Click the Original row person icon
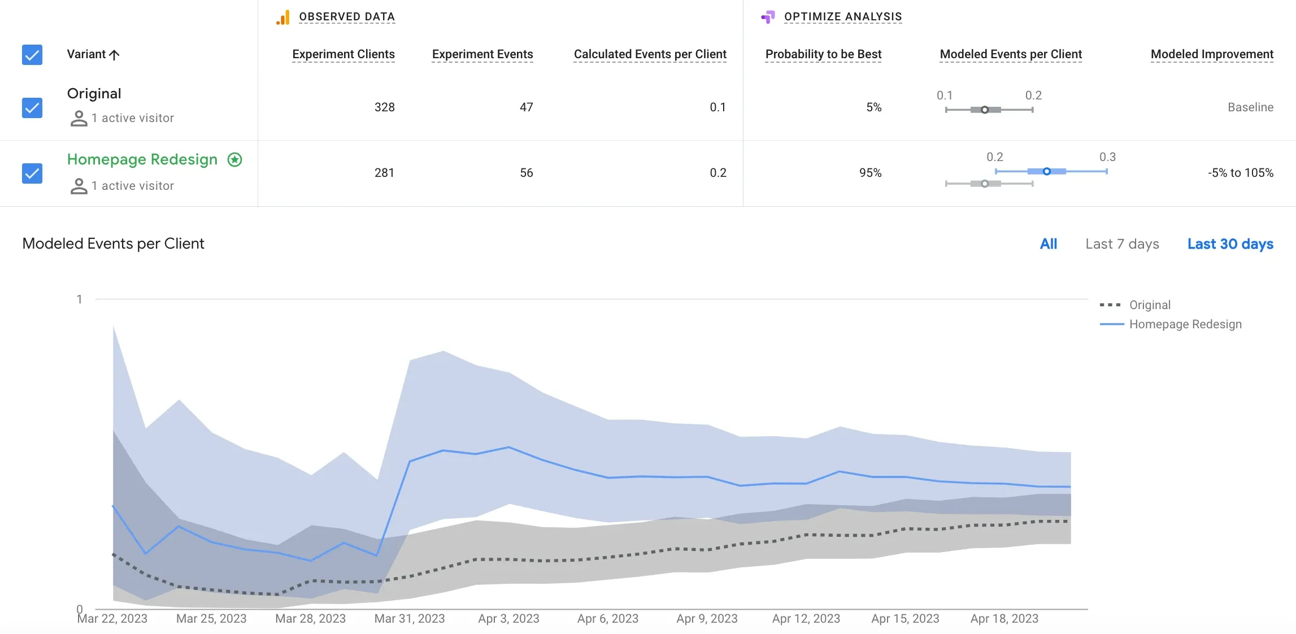 pos(79,118)
